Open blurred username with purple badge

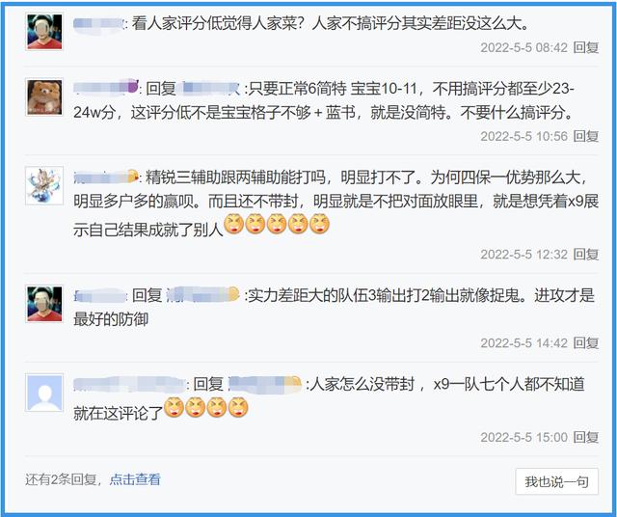coord(106,88)
